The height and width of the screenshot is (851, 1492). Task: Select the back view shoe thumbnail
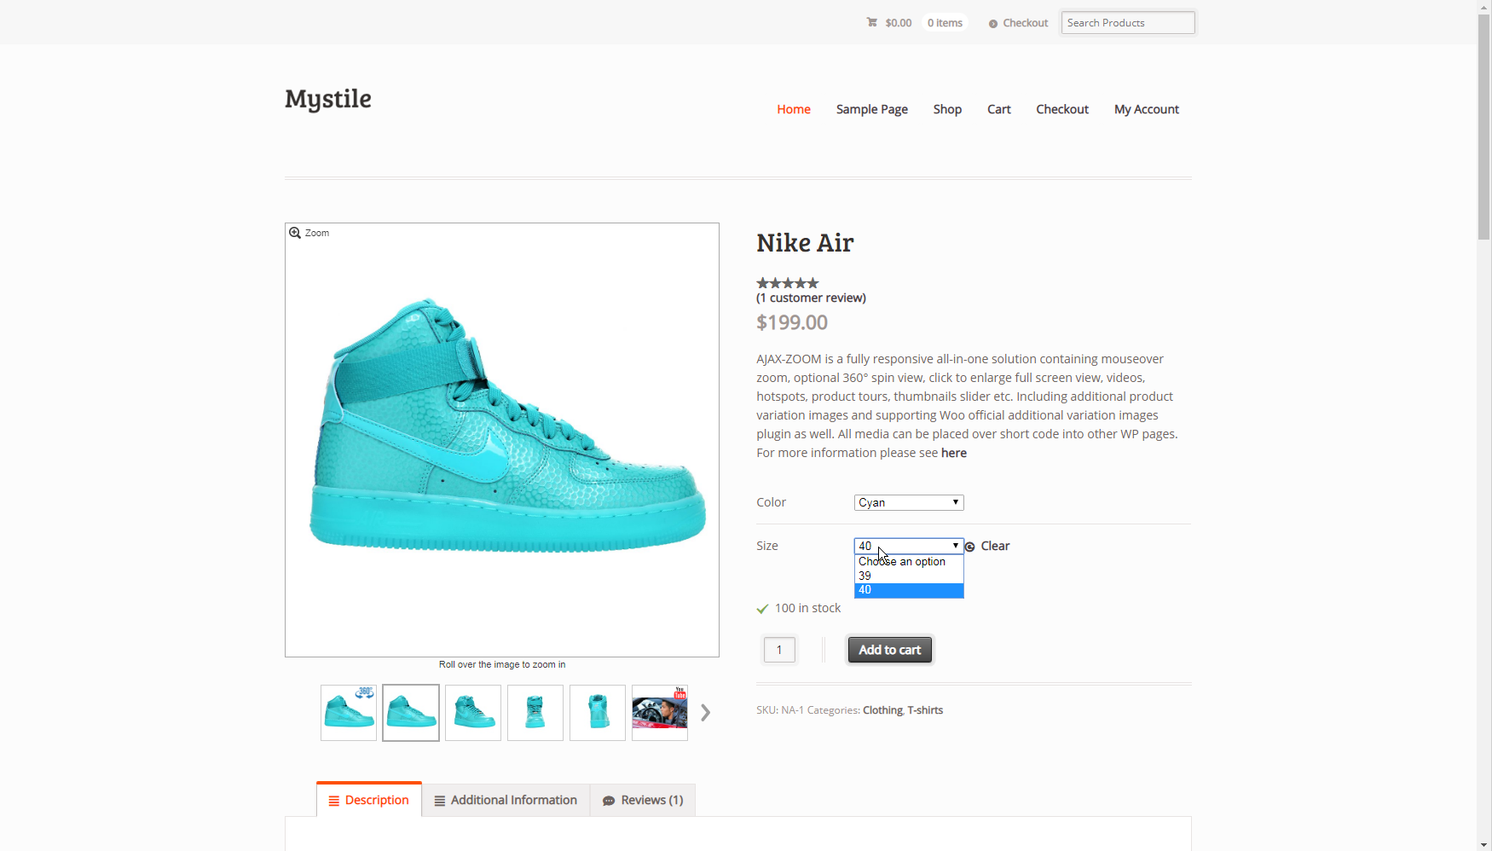(x=598, y=713)
